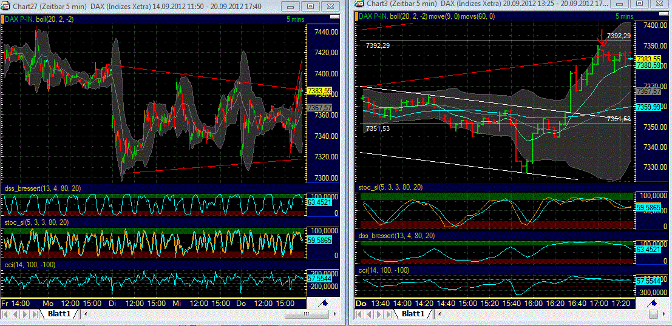Screen dimensions: 672x326
Task: Click the horizontal scrollbar thumb in Chart27
Action: click(x=306, y=314)
